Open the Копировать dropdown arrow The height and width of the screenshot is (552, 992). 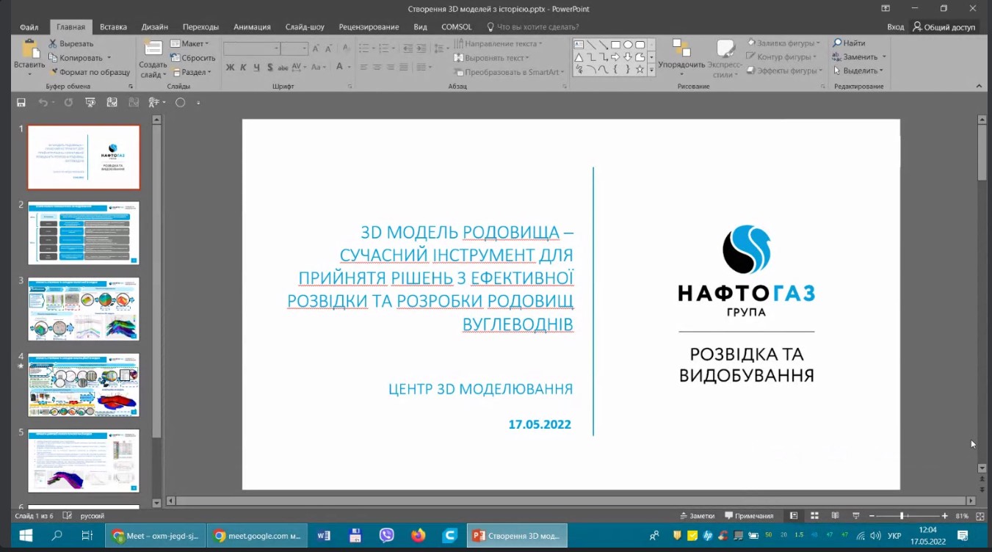109,58
